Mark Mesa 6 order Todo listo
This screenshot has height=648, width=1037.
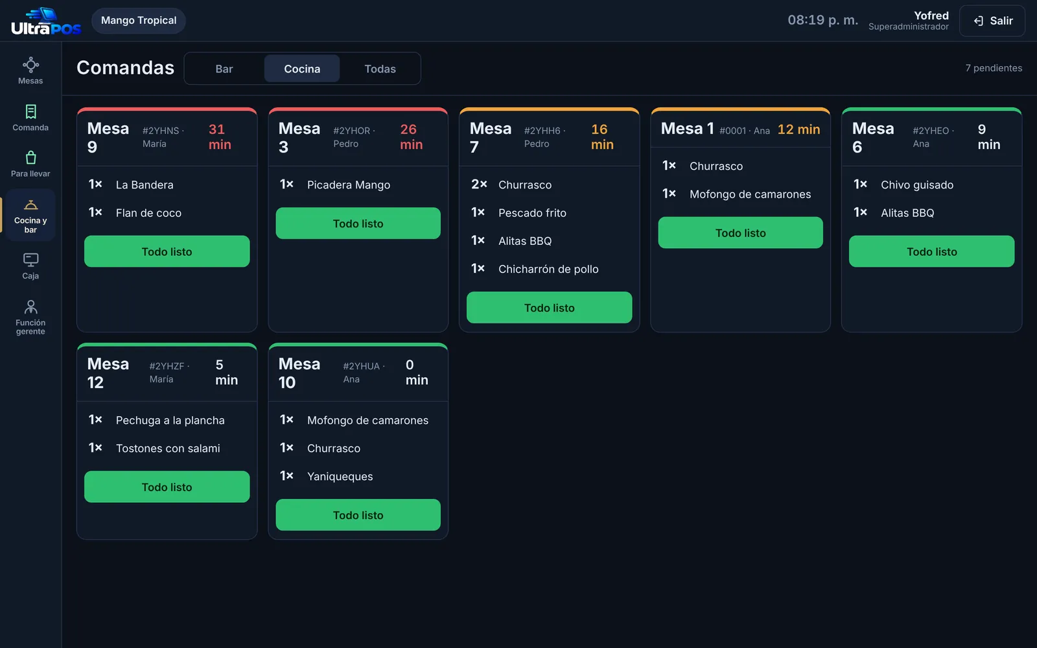(931, 251)
